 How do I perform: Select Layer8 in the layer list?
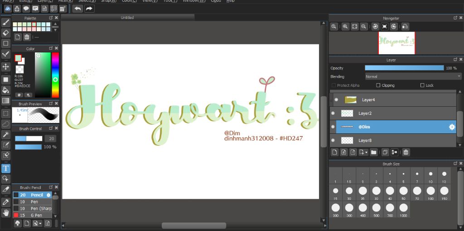pos(393,140)
